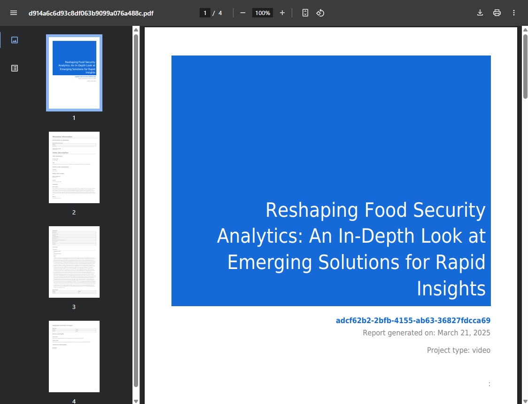Print the PDF document
528x404 pixels.
tap(497, 13)
